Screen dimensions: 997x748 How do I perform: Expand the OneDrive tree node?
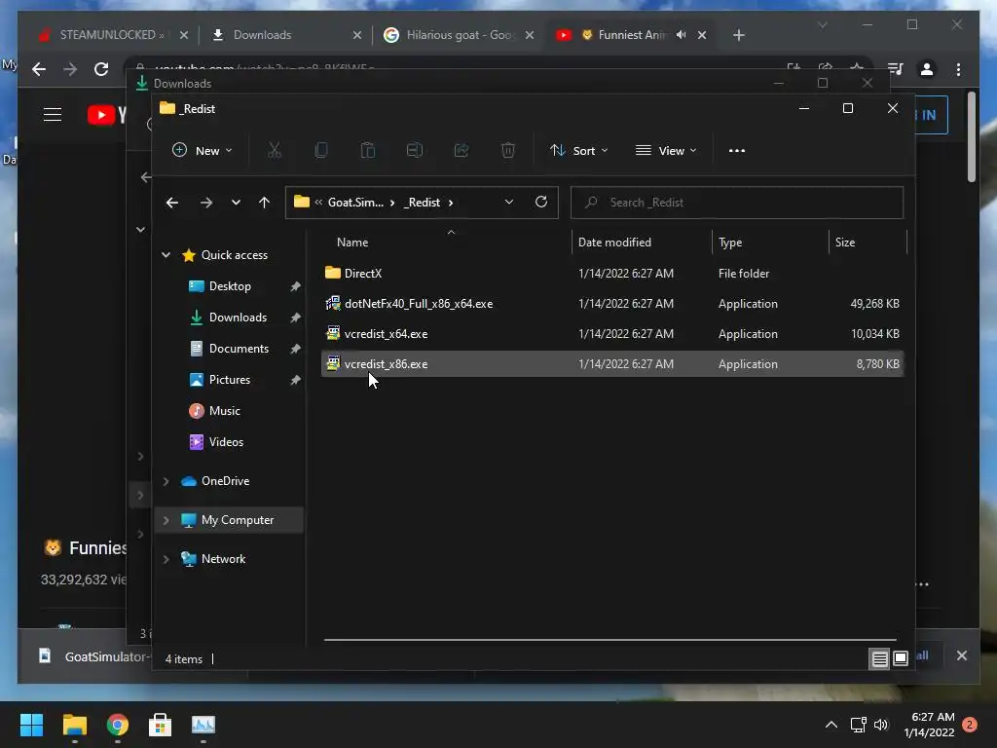pyautogui.click(x=166, y=481)
